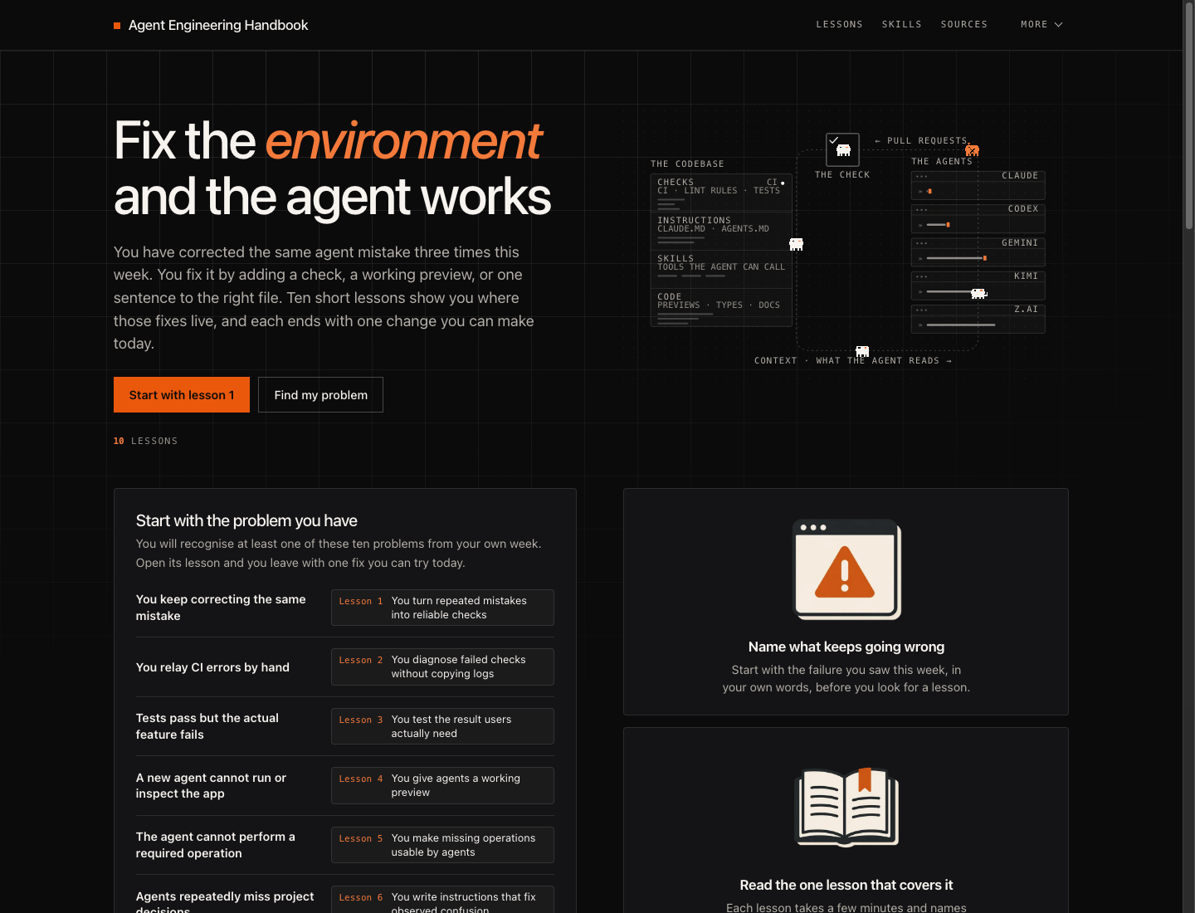Click the white pixel creature above the CONTEXT label

[862, 351]
